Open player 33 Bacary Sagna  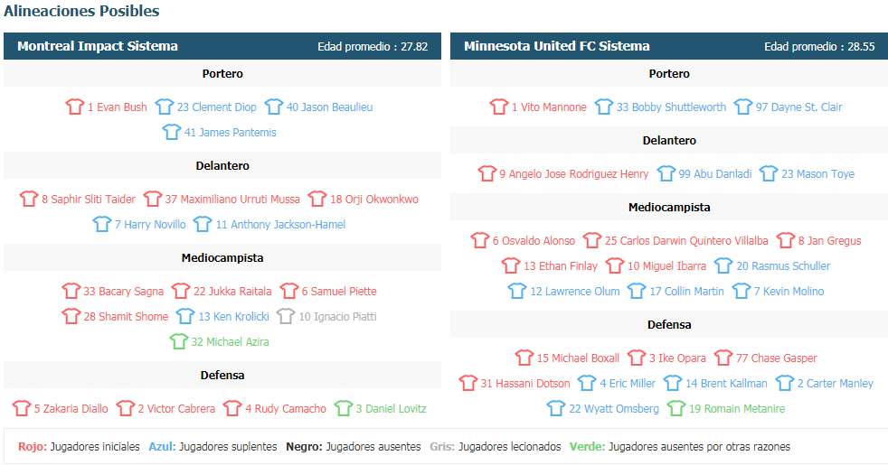124,292
